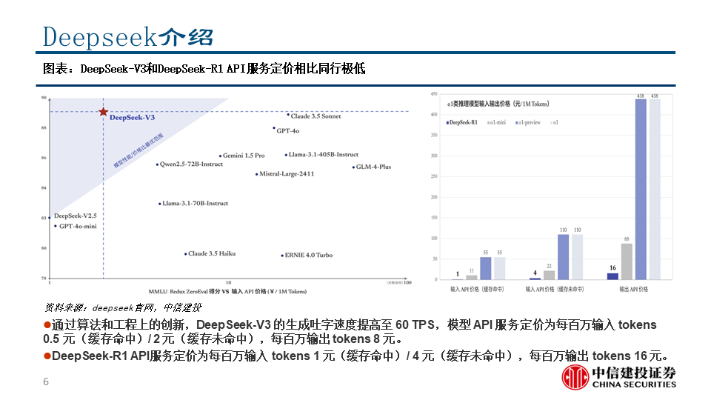711x400 pixels.
Task: Click the red CITIC circular logo emblem
Action: (x=575, y=377)
